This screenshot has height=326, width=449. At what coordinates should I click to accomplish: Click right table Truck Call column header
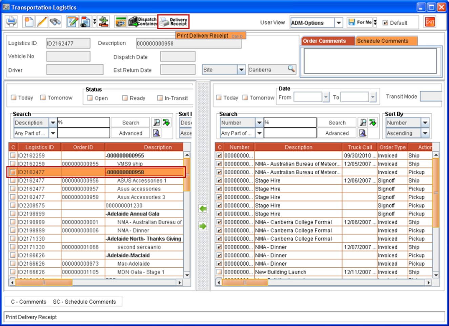[x=360, y=147]
